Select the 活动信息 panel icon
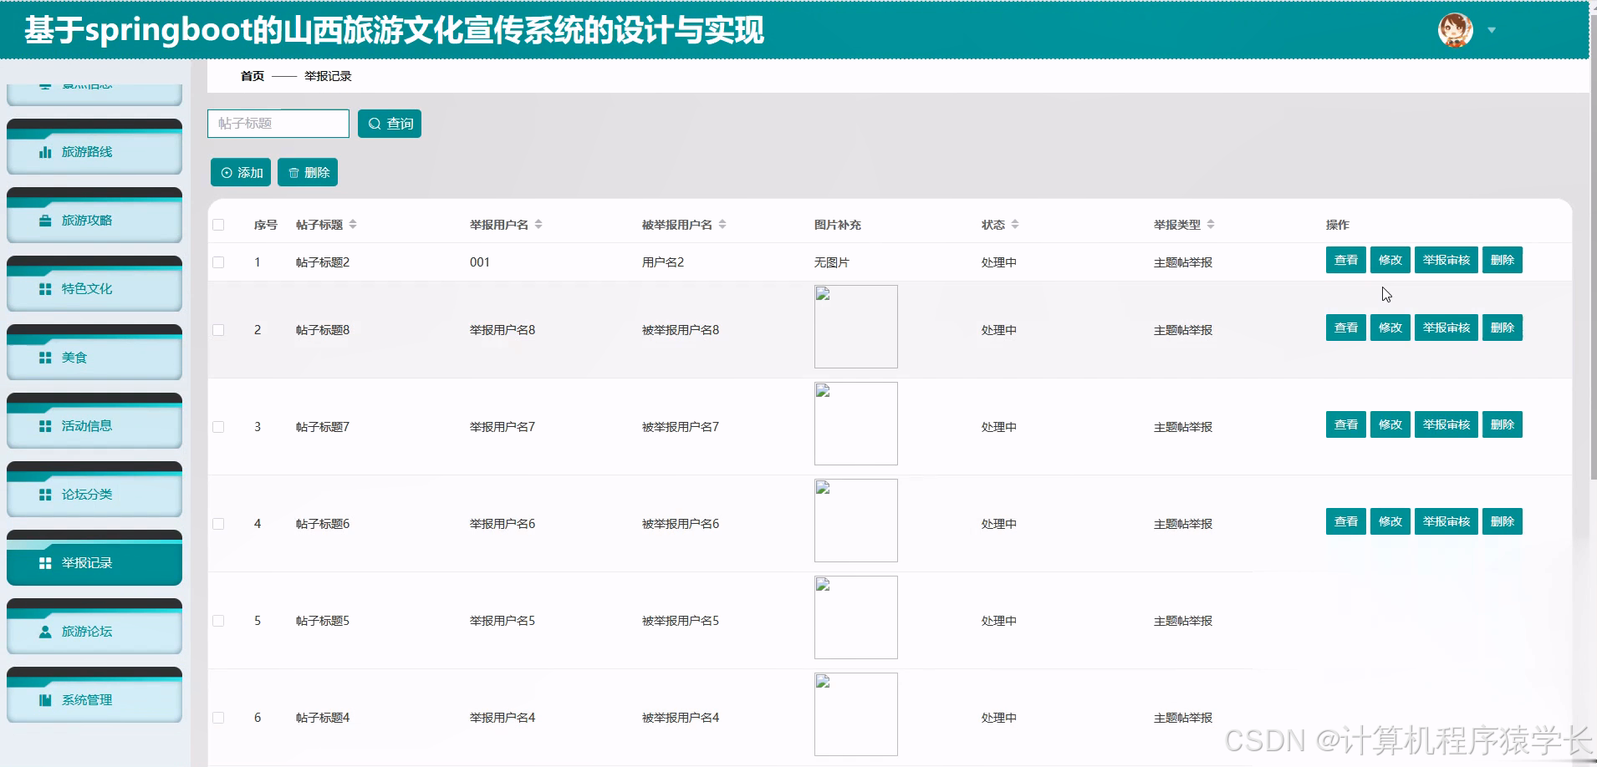This screenshot has width=1597, height=767. pos(46,425)
